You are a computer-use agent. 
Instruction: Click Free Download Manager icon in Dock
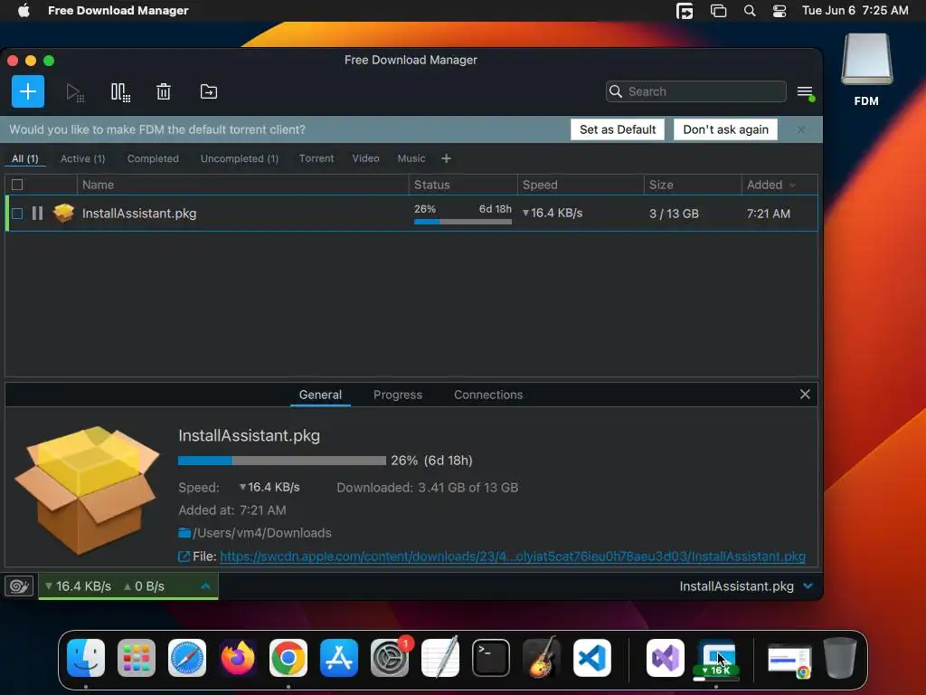tap(716, 659)
